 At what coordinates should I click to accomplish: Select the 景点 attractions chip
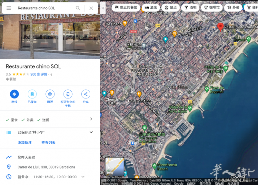coord(171,7)
